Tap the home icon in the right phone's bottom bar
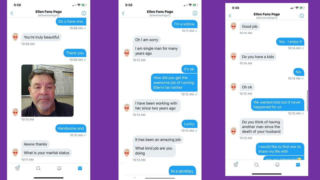The width and height of the screenshot is (320, 180). [235, 164]
